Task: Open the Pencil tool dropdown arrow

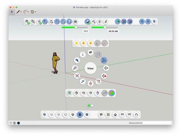Action: [21, 12]
